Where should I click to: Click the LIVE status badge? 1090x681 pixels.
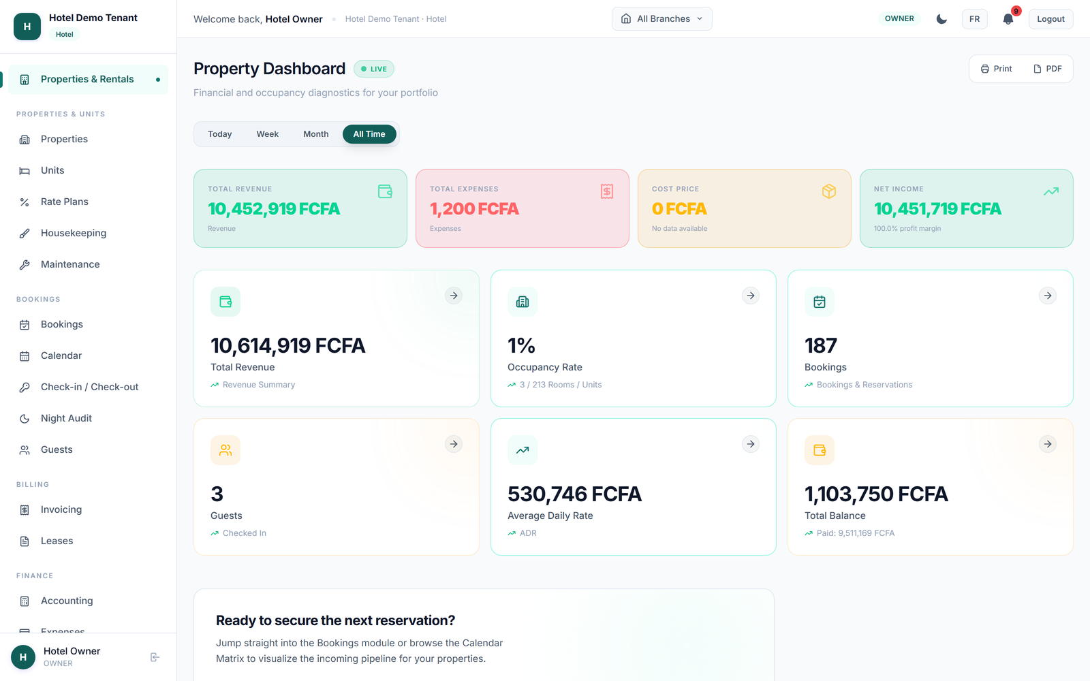pyautogui.click(x=374, y=69)
